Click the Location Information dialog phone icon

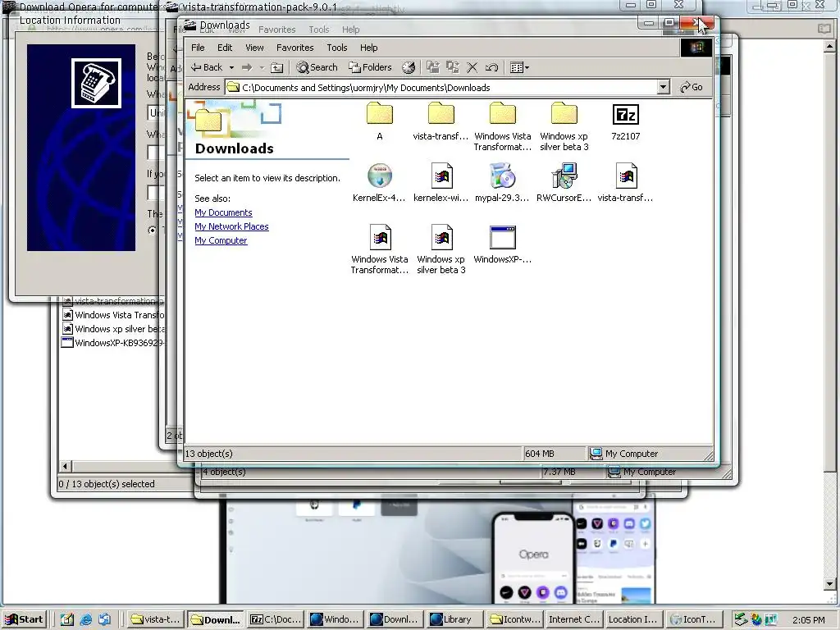pyautogui.click(x=97, y=83)
